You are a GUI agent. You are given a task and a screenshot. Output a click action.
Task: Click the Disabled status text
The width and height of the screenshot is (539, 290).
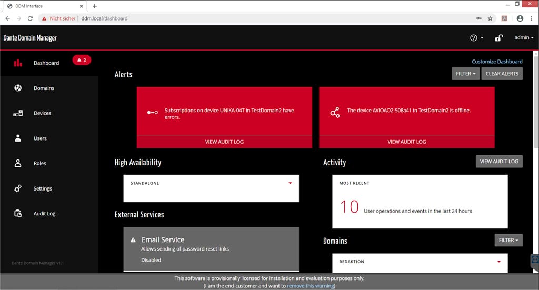(x=151, y=260)
